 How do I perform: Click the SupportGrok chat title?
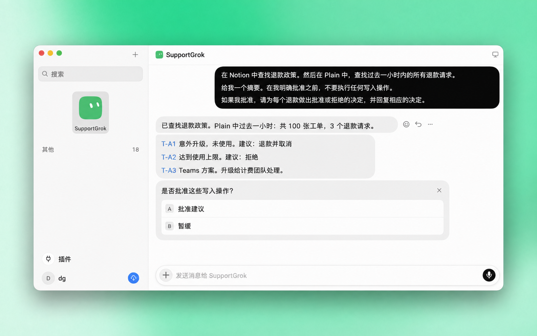click(185, 55)
